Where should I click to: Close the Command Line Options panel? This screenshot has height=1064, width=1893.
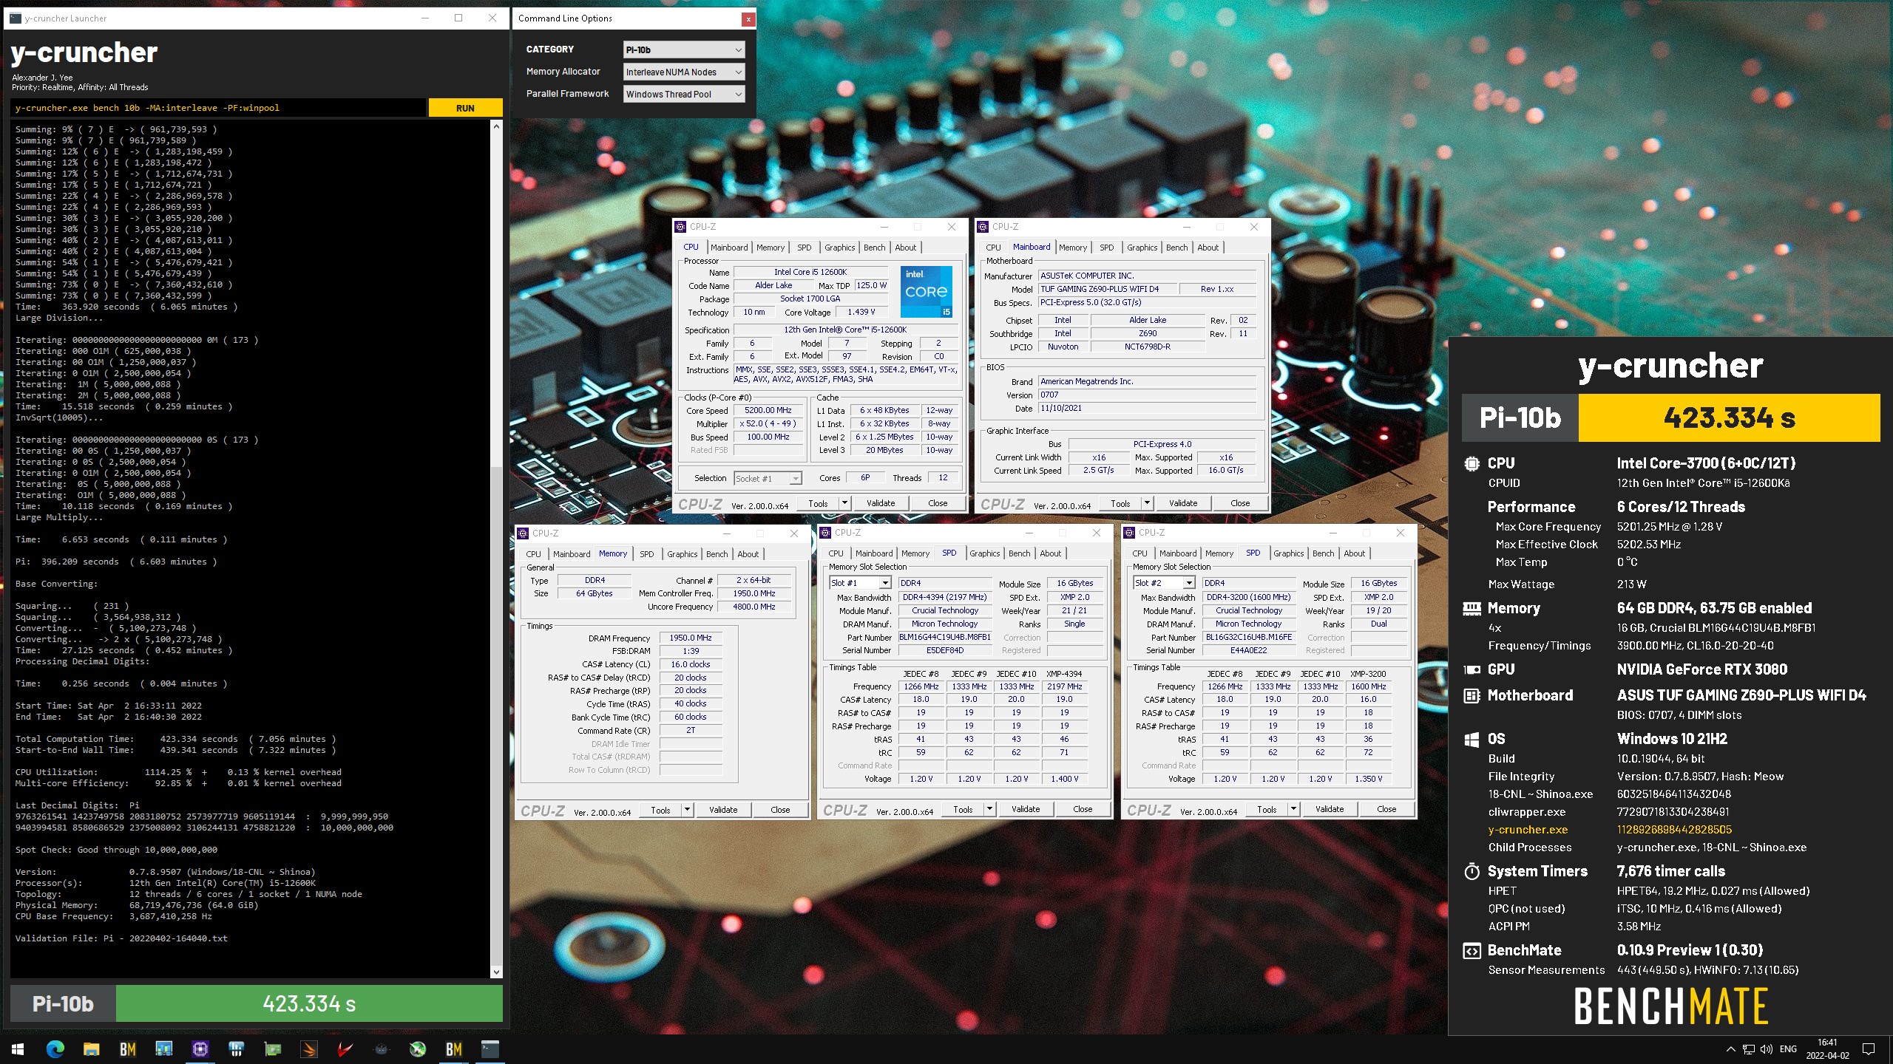pos(748,18)
